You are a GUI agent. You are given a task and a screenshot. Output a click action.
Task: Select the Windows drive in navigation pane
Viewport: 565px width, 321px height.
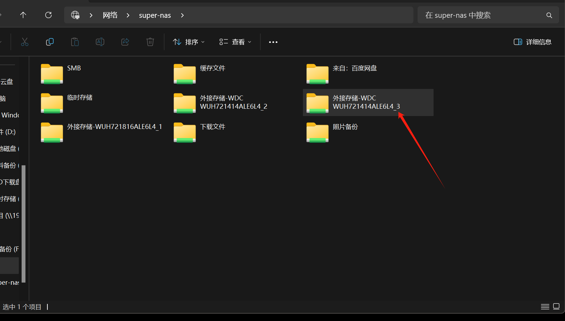point(10,115)
